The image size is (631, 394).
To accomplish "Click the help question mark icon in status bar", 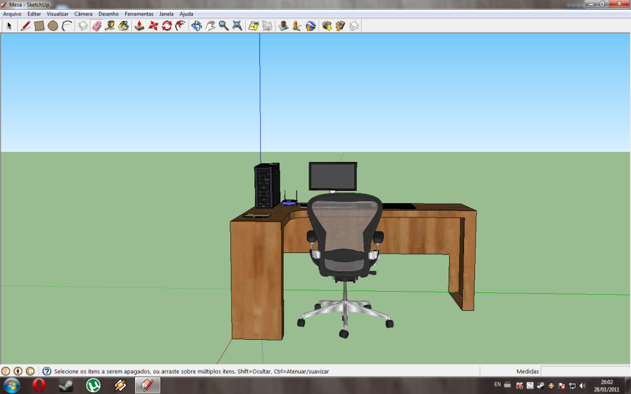I will pyautogui.click(x=46, y=371).
